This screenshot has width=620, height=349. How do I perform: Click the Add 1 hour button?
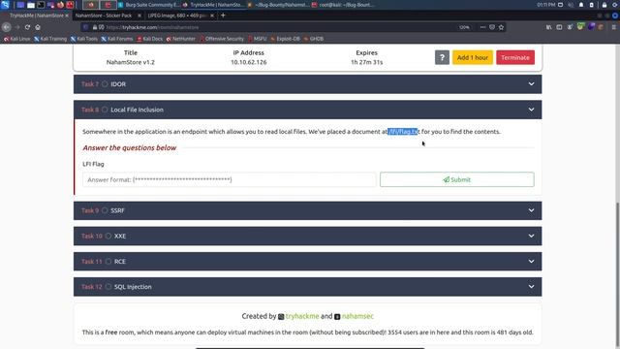tap(473, 57)
